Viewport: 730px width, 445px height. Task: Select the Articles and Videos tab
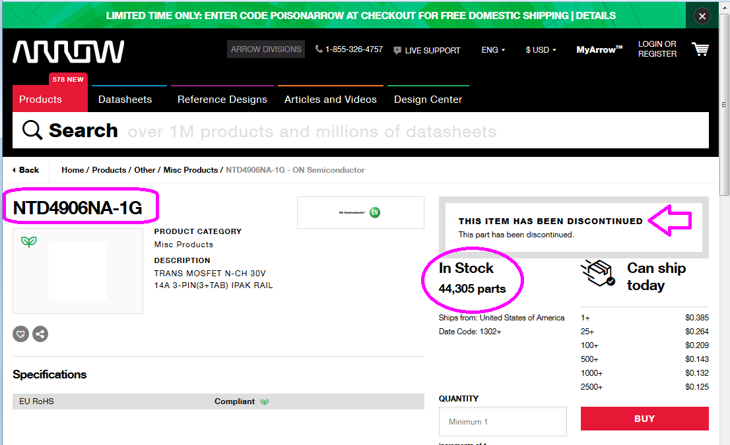click(331, 99)
